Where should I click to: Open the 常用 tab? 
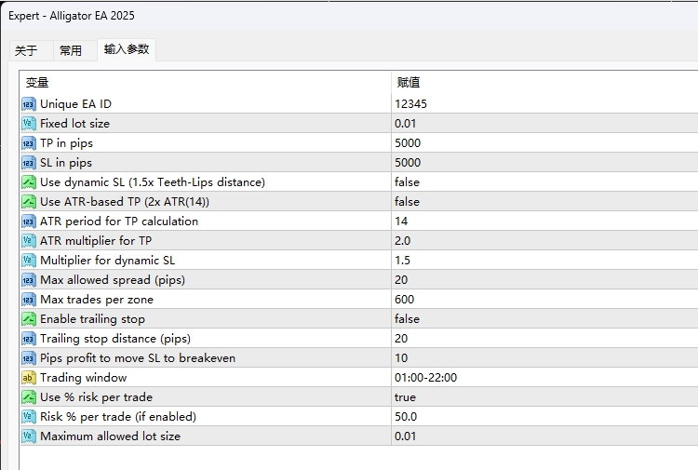click(x=71, y=50)
